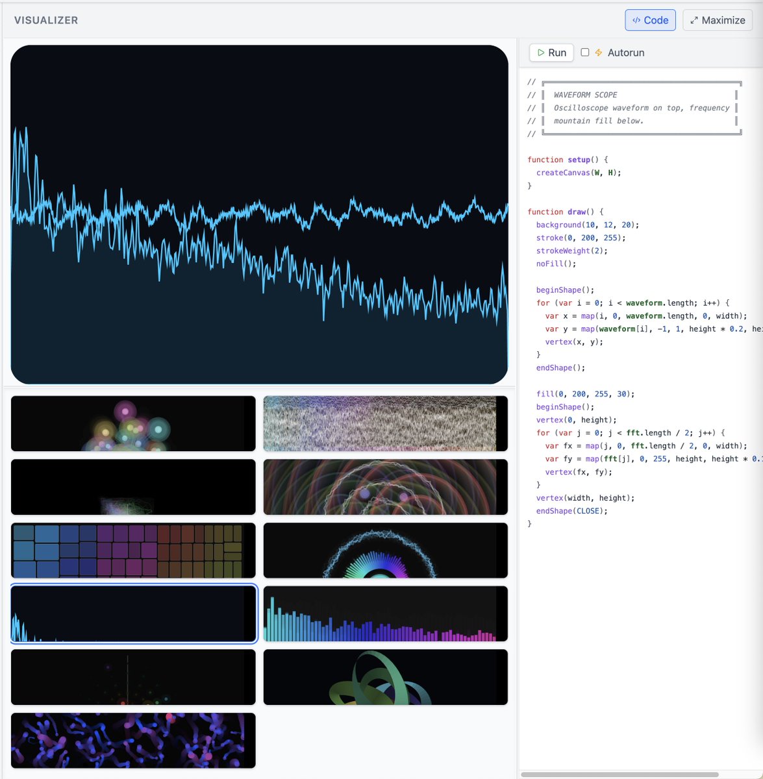Click the 'function setup() {' code line

coord(568,160)
